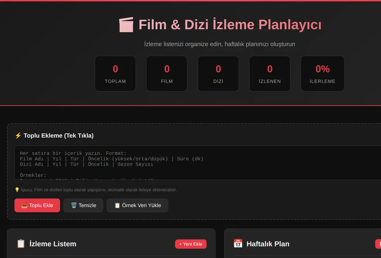Focus the bulk-add textarea
This screenshot has width=381, height=258.
coord(197,163)
